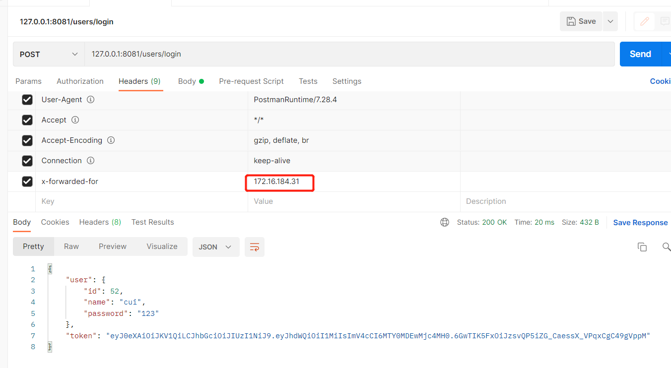Screen dimensions: 671x368
Task: Uncheck the Accept header row
Action: [x=27, y=120]
